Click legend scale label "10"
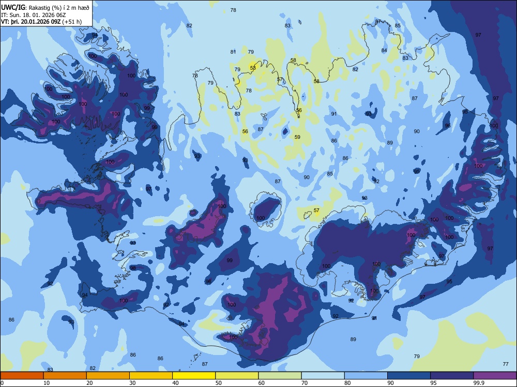 (x=47, y=383)
